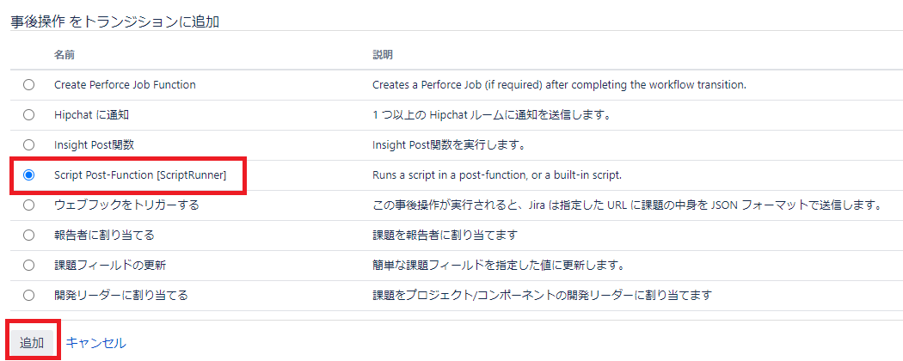Image resolution: width=903 pixels, height=361 pixels.
Task: Choose the 課題フィールドの更新 radio button
Action: point(28,266)
